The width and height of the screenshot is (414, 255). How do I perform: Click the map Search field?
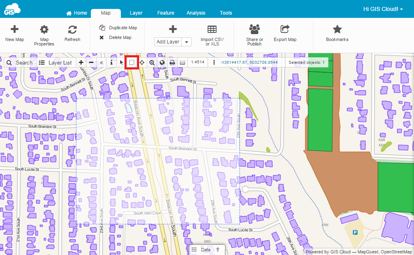coord(19,63)
